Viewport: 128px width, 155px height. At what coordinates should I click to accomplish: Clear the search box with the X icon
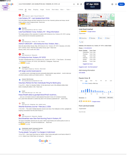click(74, 4)
